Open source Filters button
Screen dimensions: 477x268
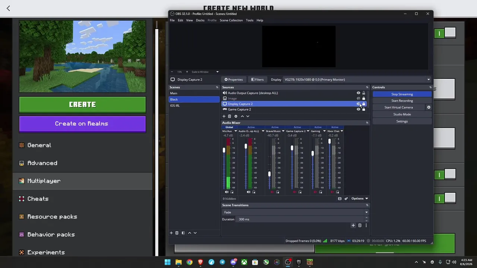(258, 79)
